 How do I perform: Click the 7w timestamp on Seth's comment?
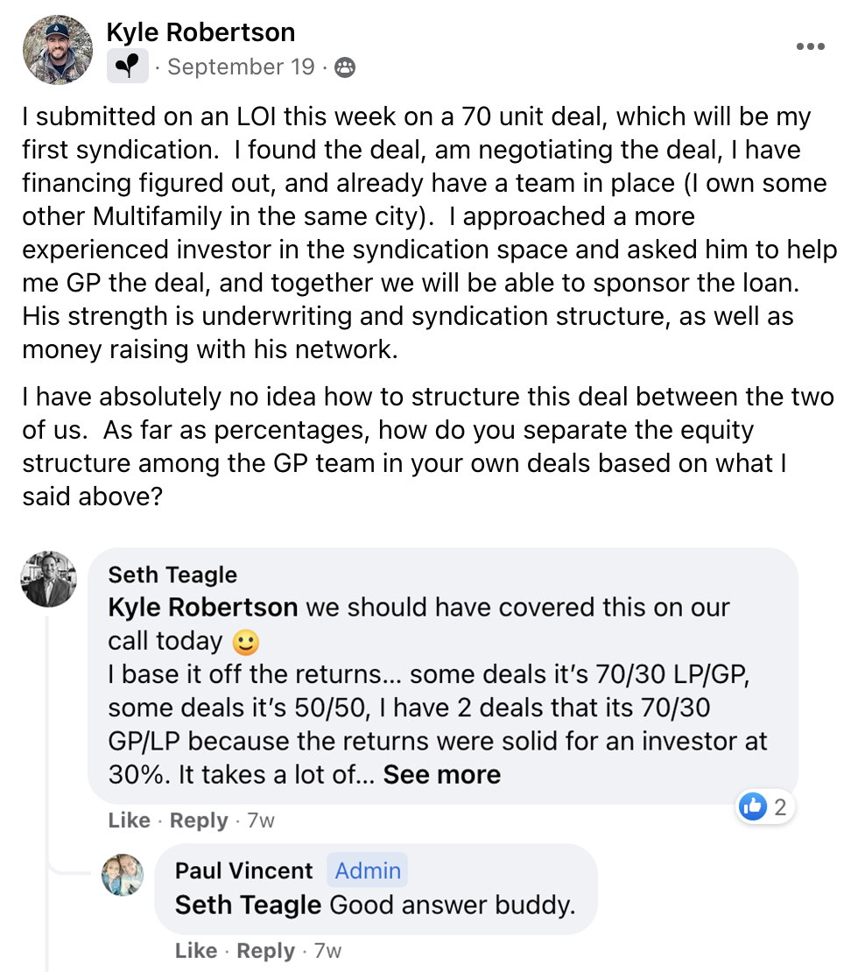261,821
